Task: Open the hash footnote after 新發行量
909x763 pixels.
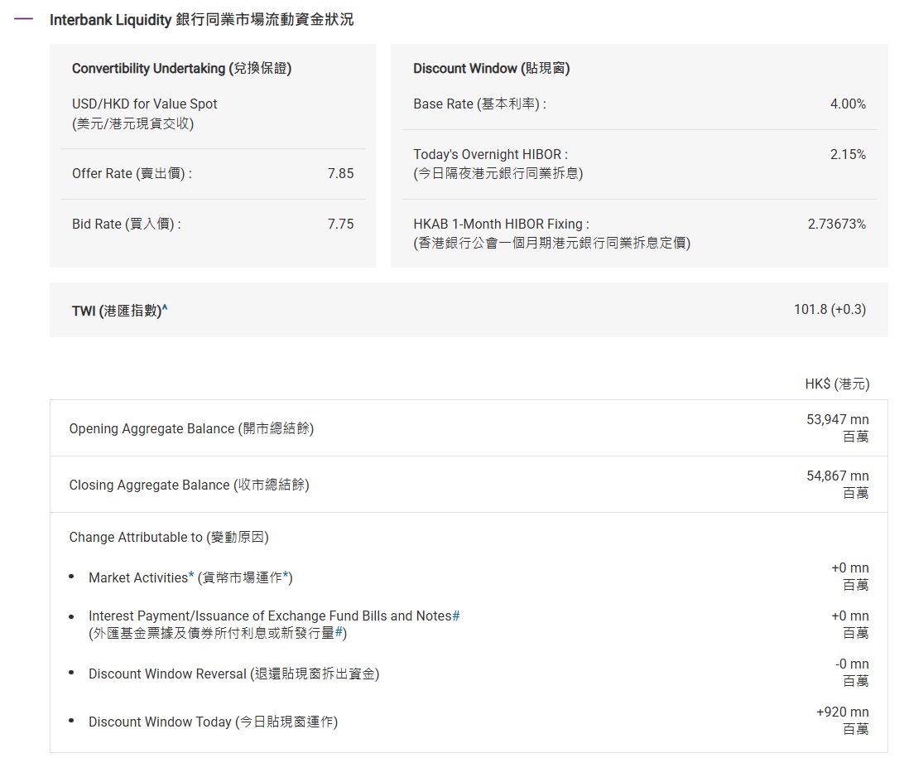Action: (339, 632)
